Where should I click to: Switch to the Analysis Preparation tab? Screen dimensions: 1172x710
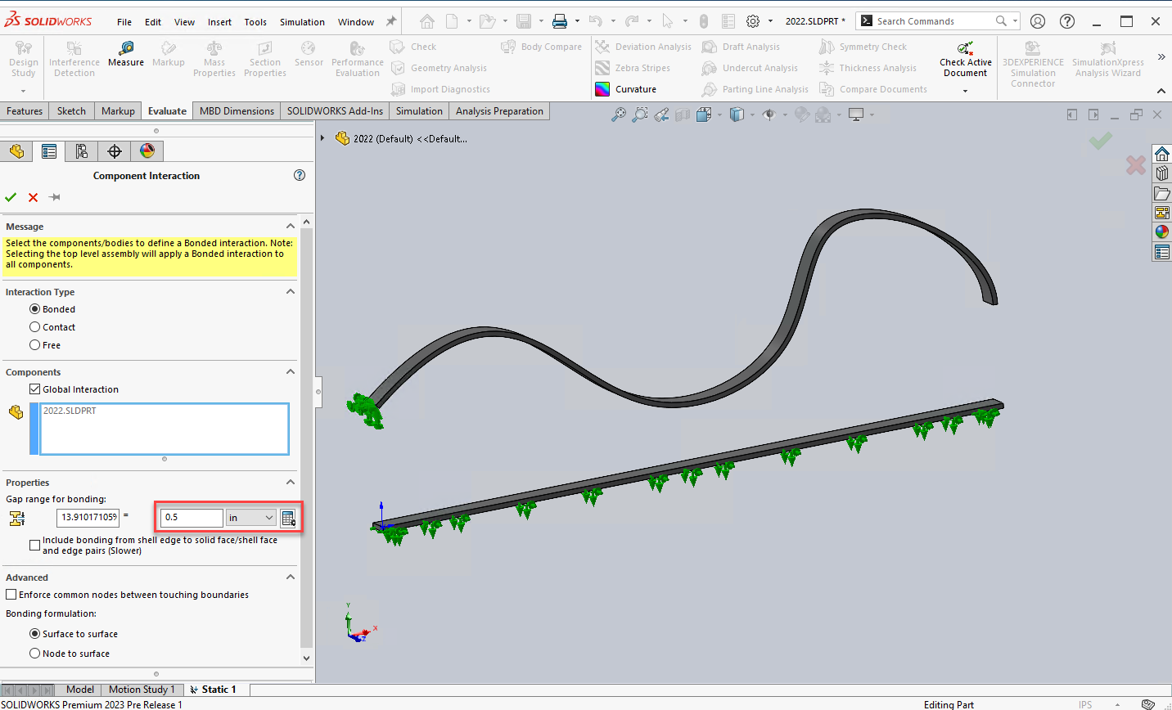pos(499,110)
